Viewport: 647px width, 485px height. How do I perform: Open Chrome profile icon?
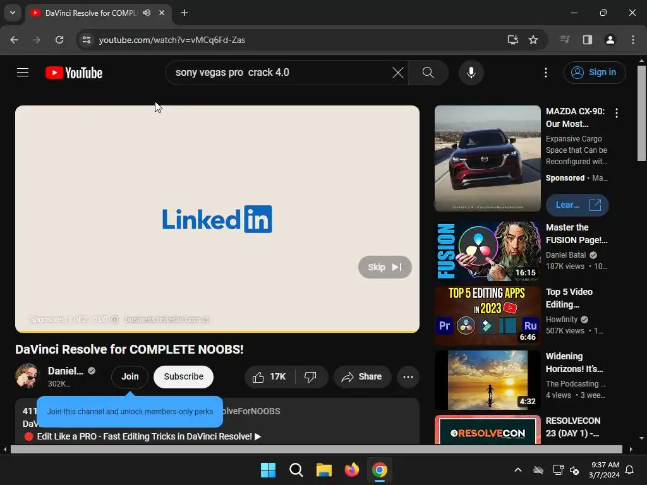coord(610,40)
